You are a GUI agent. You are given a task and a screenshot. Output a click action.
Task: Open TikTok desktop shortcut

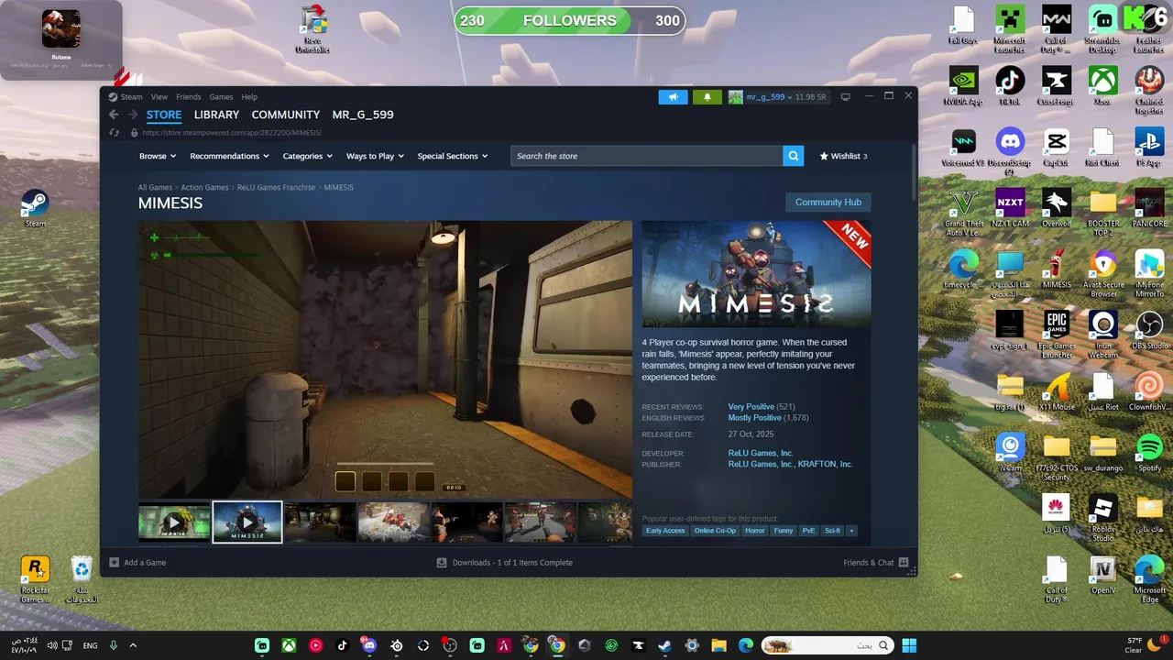tap(1010, 86)
